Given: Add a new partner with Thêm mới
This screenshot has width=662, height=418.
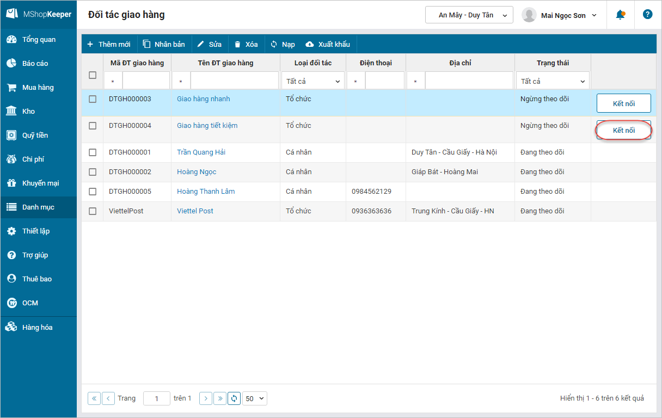Looking at the screenshot, I should 109,44.
